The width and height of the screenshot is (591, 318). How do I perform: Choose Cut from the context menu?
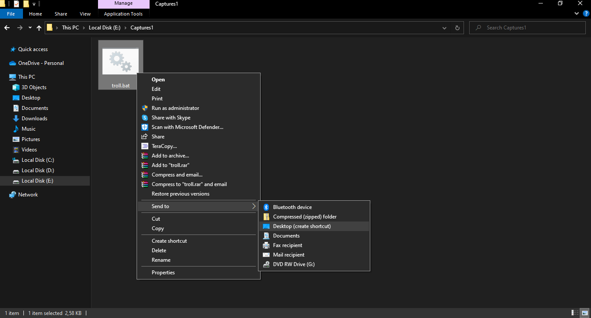pos(199,219)
